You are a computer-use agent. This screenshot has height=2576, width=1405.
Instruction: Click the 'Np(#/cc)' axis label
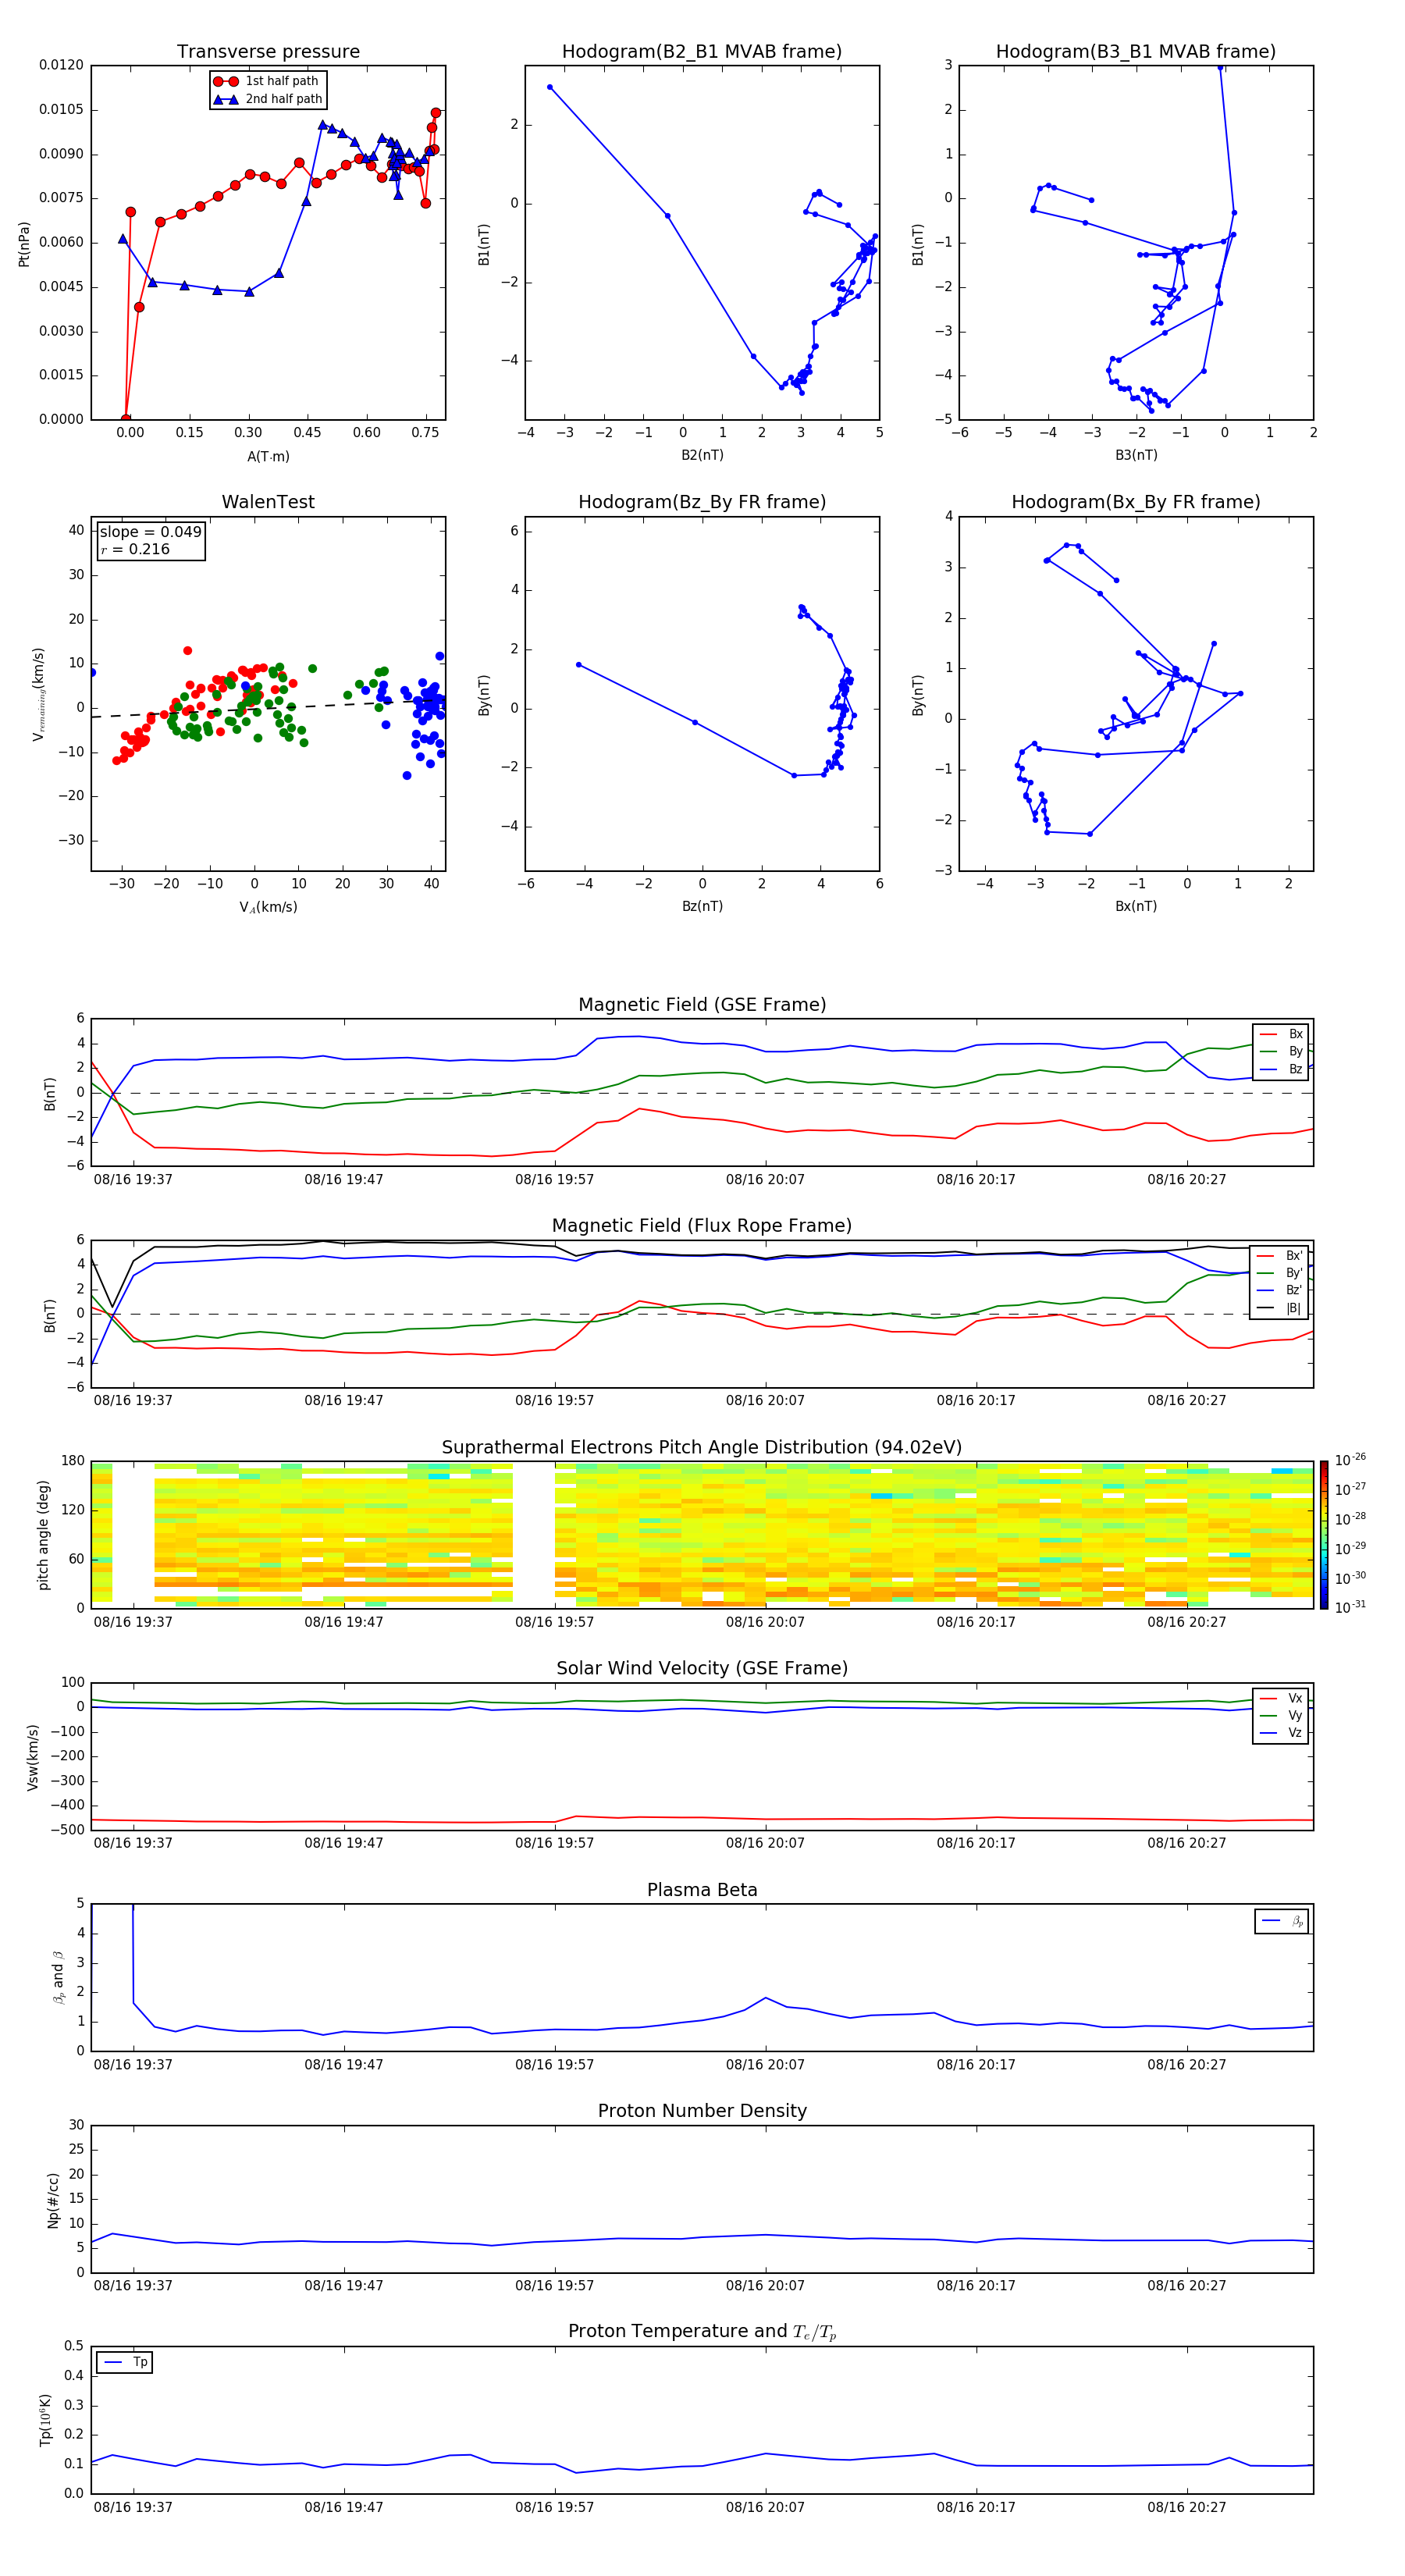point(53,2200)
